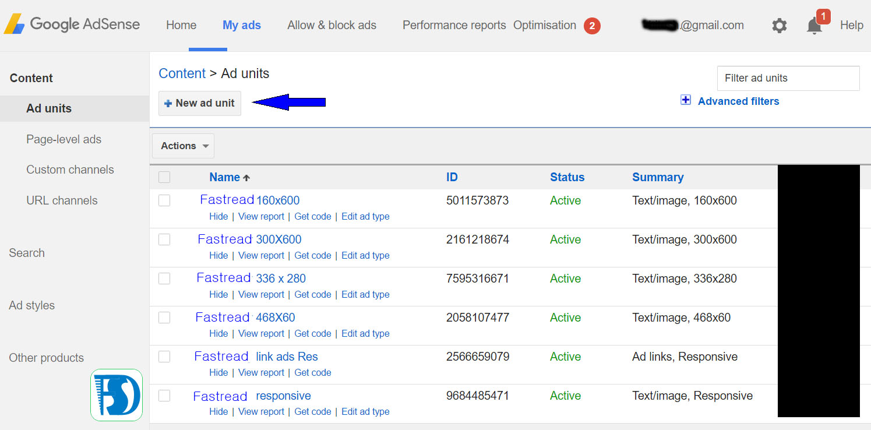Image resolution: width=871 pixels, height=430 pixels.
Task: Open the notifications bell icon
Action: (x=814, y=26)
